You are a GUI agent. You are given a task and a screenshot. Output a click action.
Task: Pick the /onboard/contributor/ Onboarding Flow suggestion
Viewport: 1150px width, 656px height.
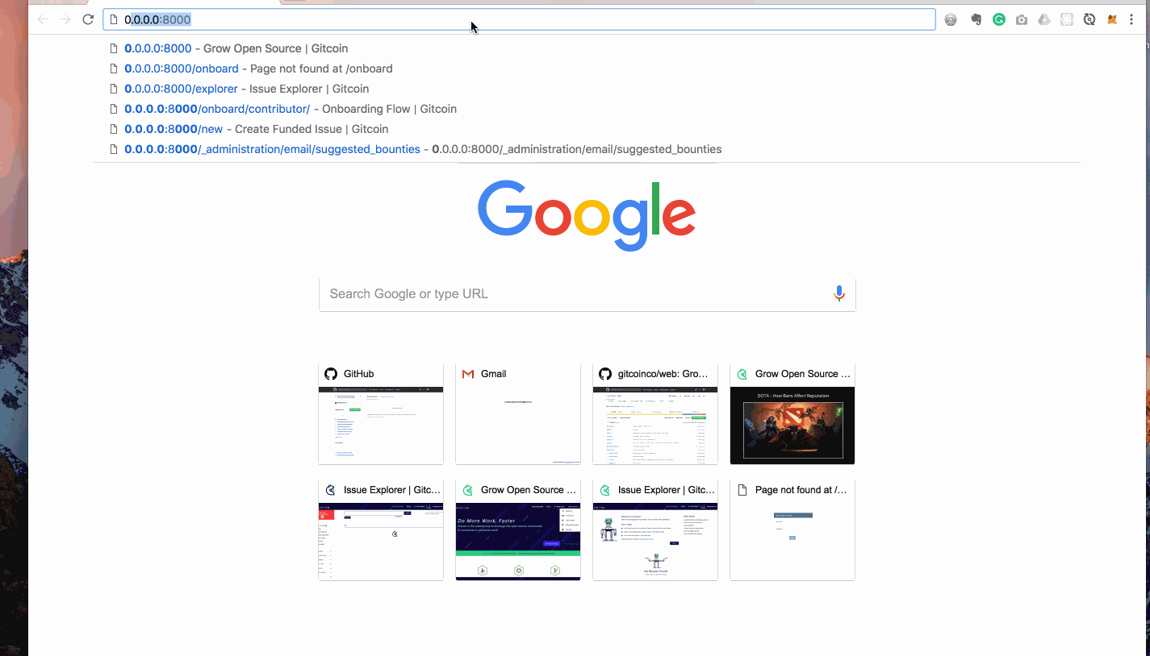click(587, 109)
